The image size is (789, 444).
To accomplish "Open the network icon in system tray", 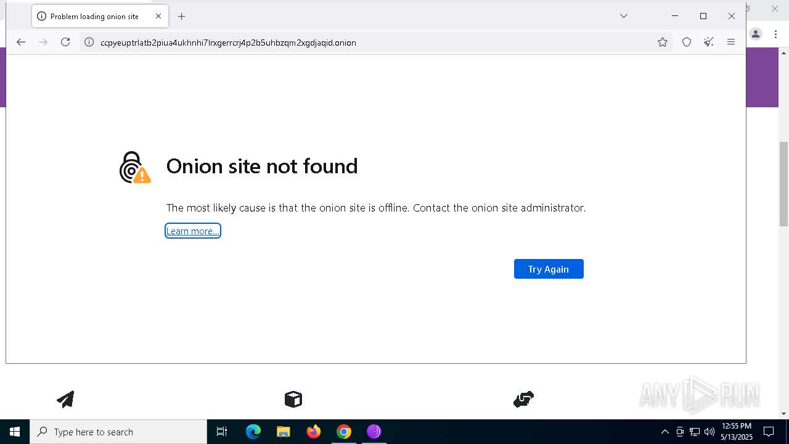I will click(695, 432).
